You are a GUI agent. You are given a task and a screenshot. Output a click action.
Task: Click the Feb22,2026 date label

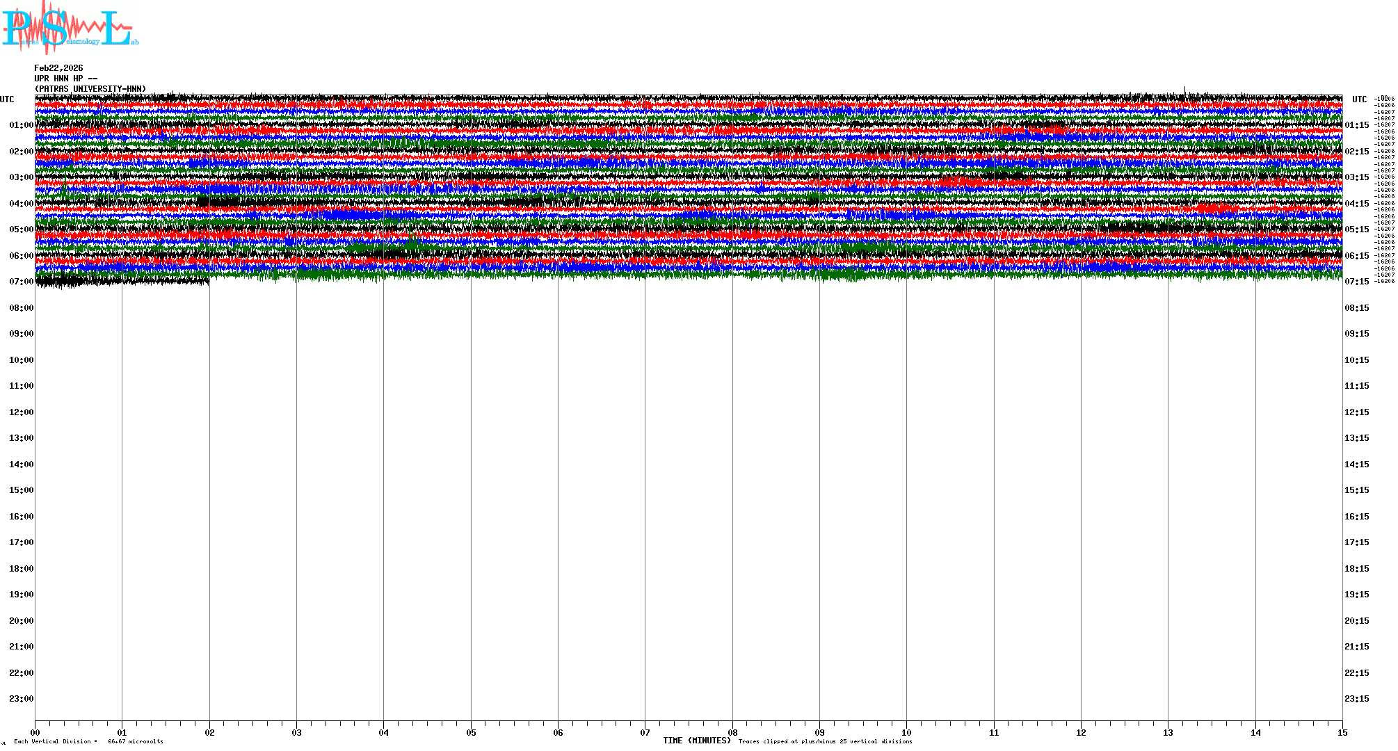(x=58, y=68)
